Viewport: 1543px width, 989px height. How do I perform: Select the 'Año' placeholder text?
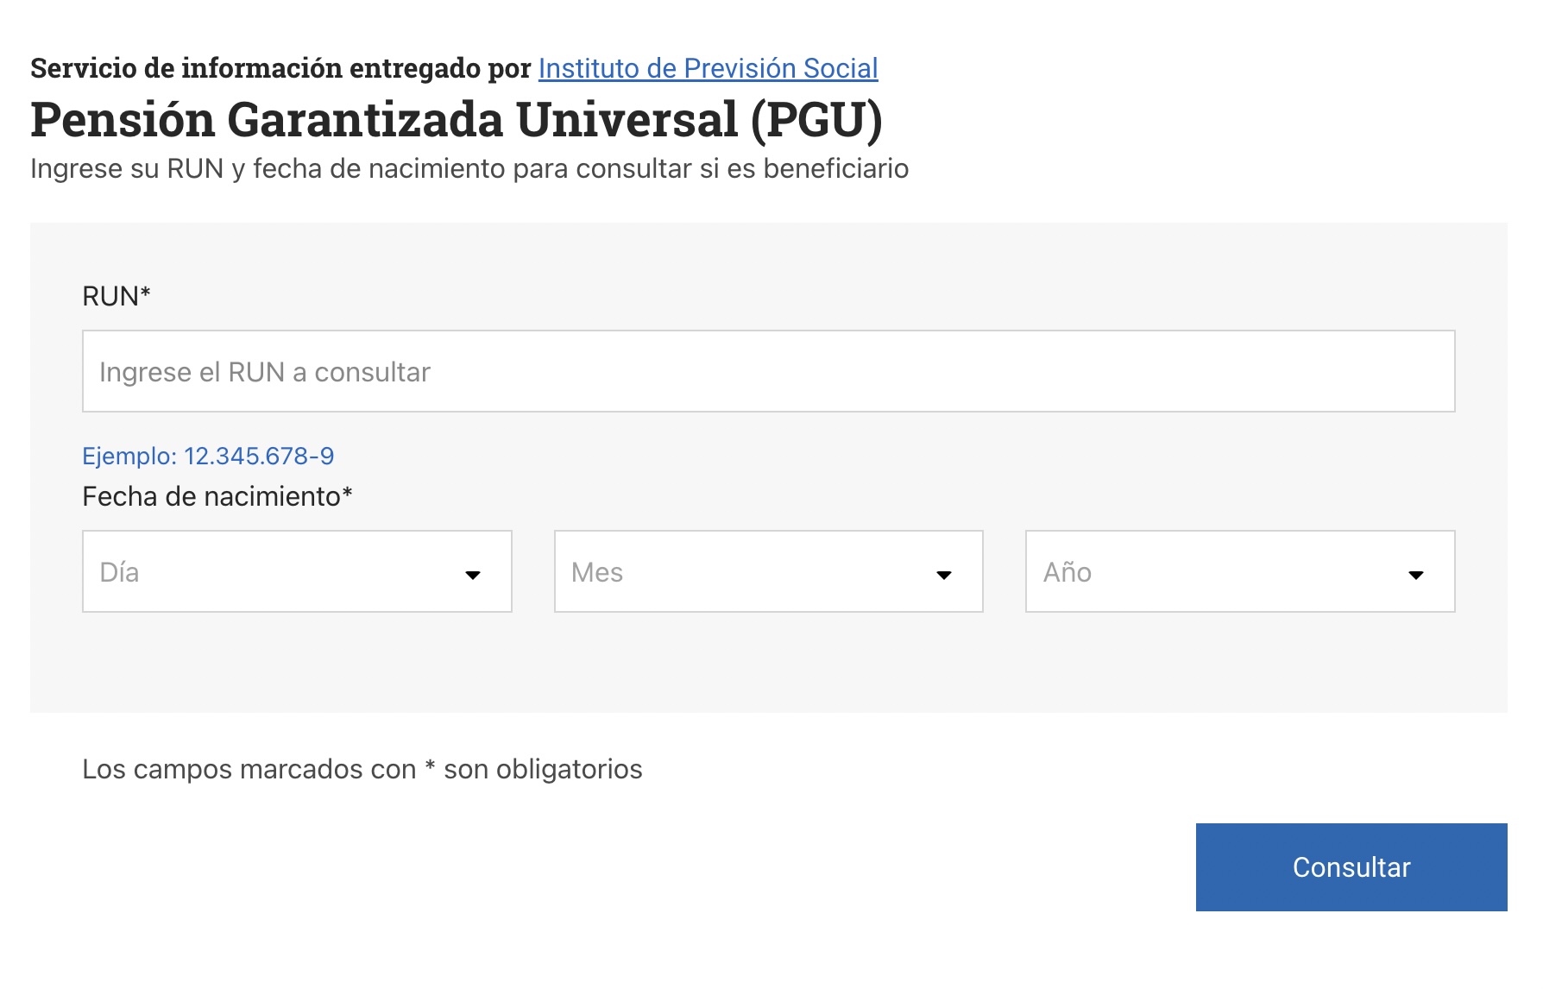[x=1068, y=572]
